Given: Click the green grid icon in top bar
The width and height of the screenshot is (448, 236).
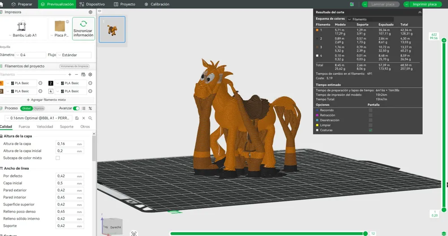Looking at the screenshot, I should click(352, 4).
